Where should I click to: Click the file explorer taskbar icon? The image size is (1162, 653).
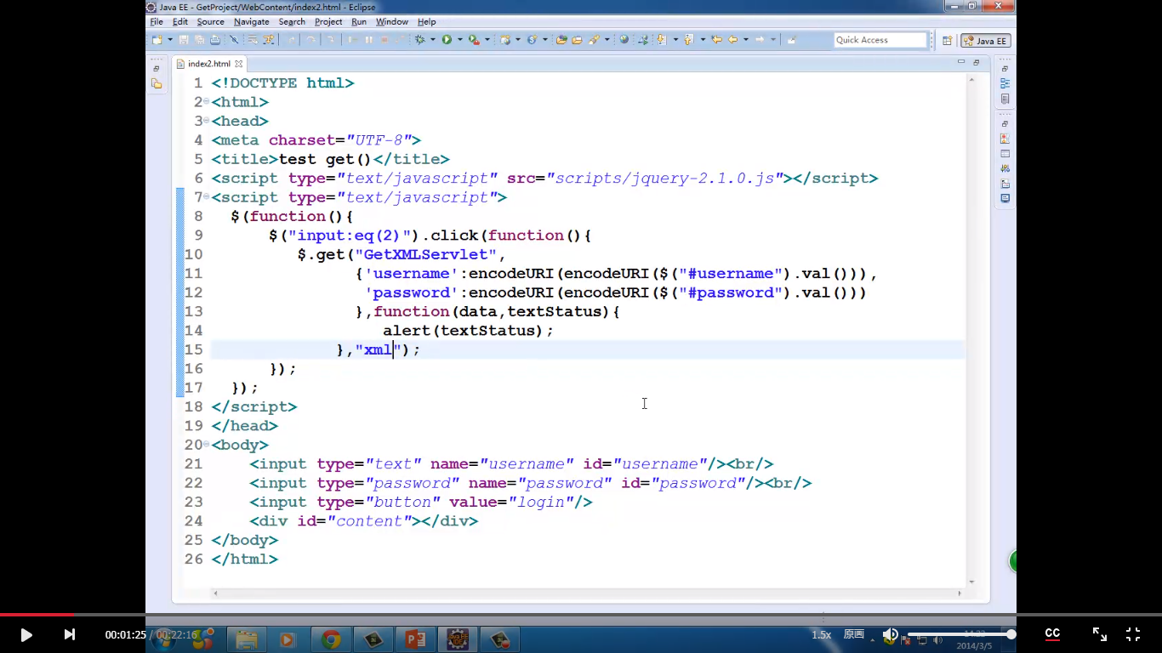click(247, 639)
